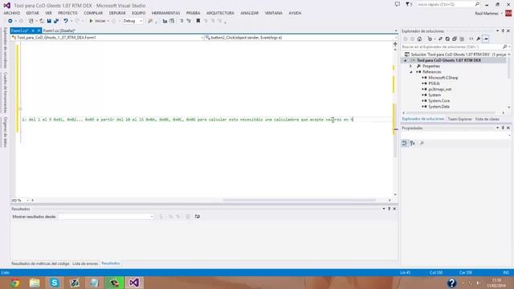Open Skype from the taskbar
The width and height of the screenshot is (514, 289).
[x=55, y=283]
